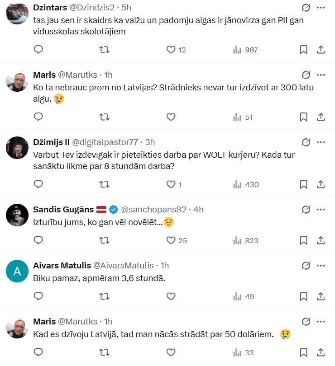Image resolution: width=335 pixels, height=366 pixels.
Task: Click Aivars Matulis' teal avatar
Action: tap(17, 272)
